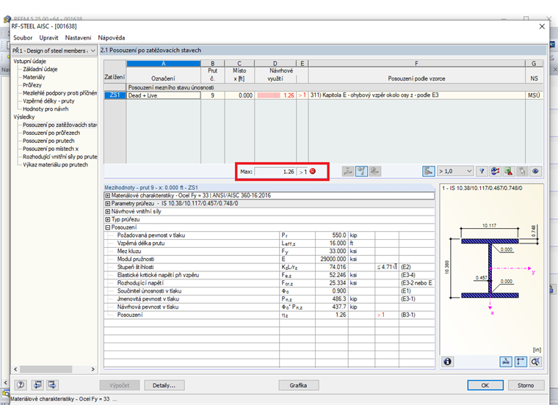Click the navigator horizontal scrollbar right arrow
This screenshot has height=418, width=558.
93,370
